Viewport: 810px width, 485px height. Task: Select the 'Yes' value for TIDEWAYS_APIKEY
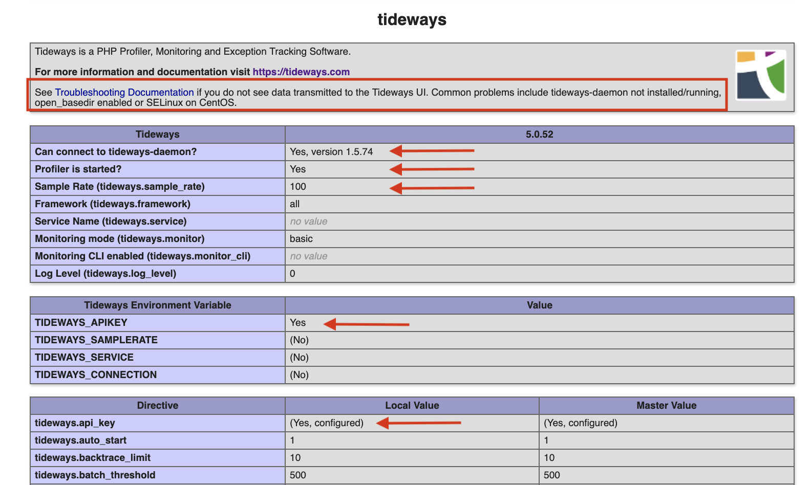pos(297,323)
